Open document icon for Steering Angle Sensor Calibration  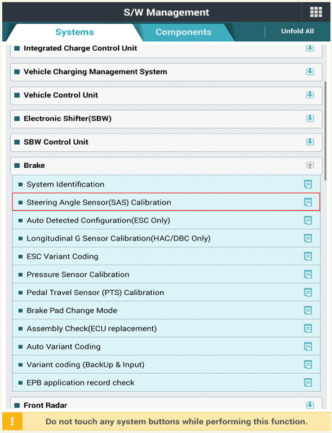click(x=308, y=202)
